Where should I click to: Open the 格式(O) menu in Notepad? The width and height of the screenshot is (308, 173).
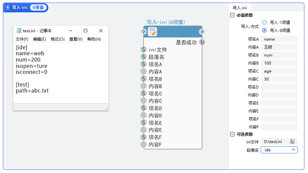pyautogui.click(x=57, y=39)
